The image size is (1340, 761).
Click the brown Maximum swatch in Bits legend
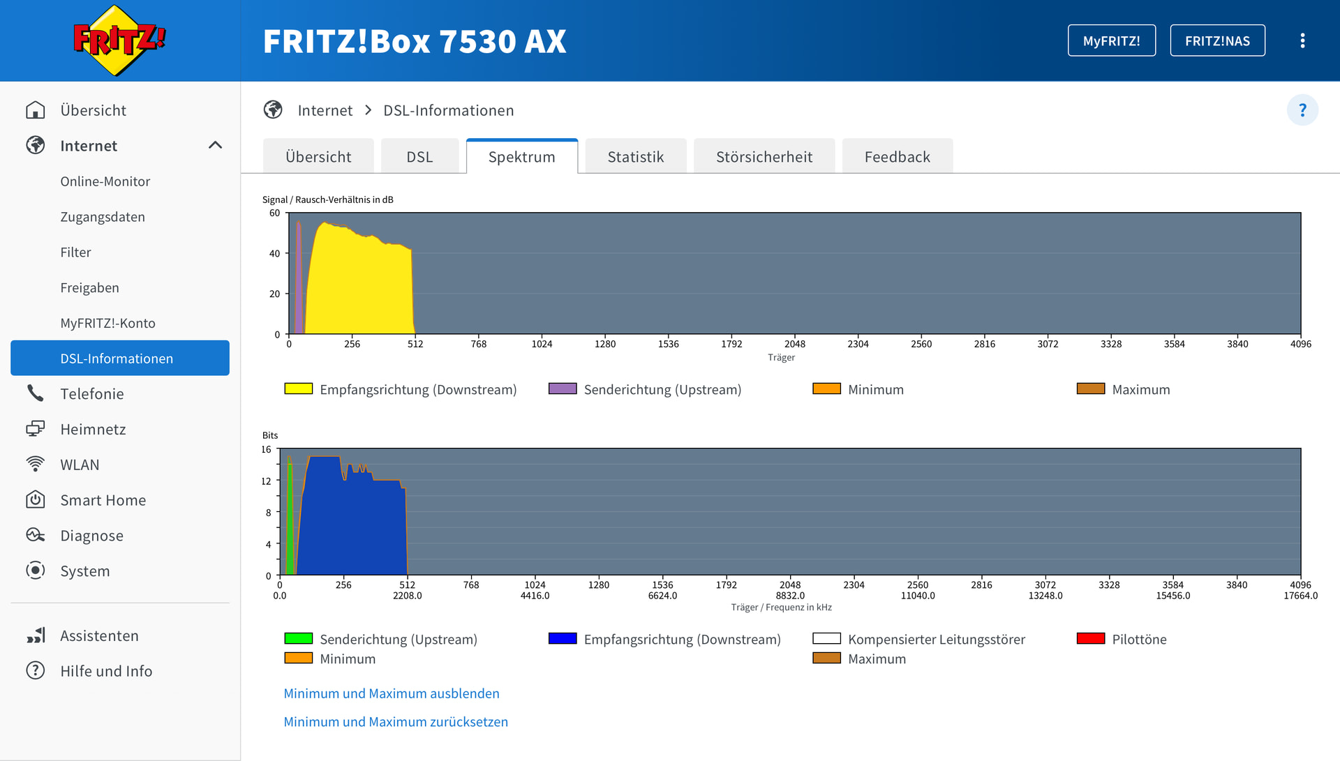(826, 658)
